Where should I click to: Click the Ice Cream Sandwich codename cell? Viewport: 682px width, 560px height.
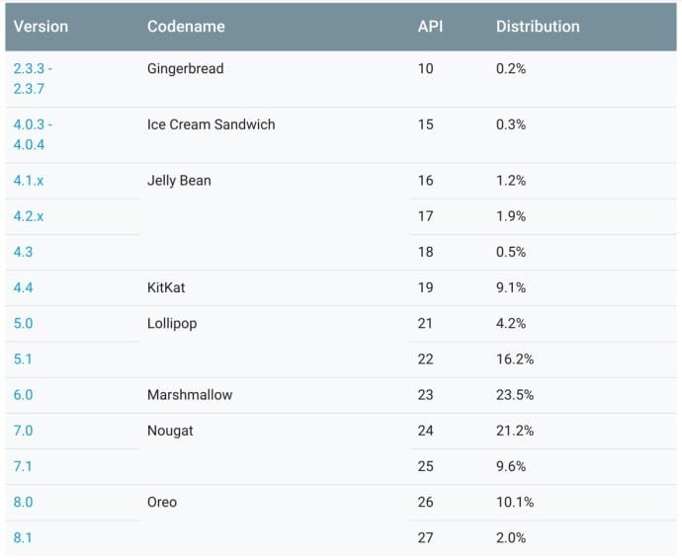212,124
